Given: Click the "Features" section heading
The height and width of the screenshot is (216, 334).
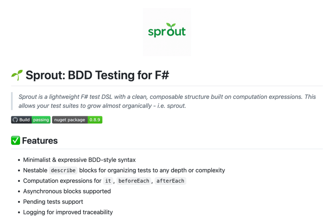Looking at the screenshot, I should point(40,140).
